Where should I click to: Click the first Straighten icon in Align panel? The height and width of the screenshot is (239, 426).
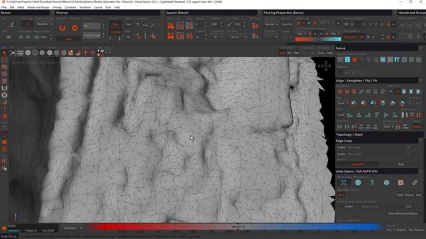tap(340, 92)
